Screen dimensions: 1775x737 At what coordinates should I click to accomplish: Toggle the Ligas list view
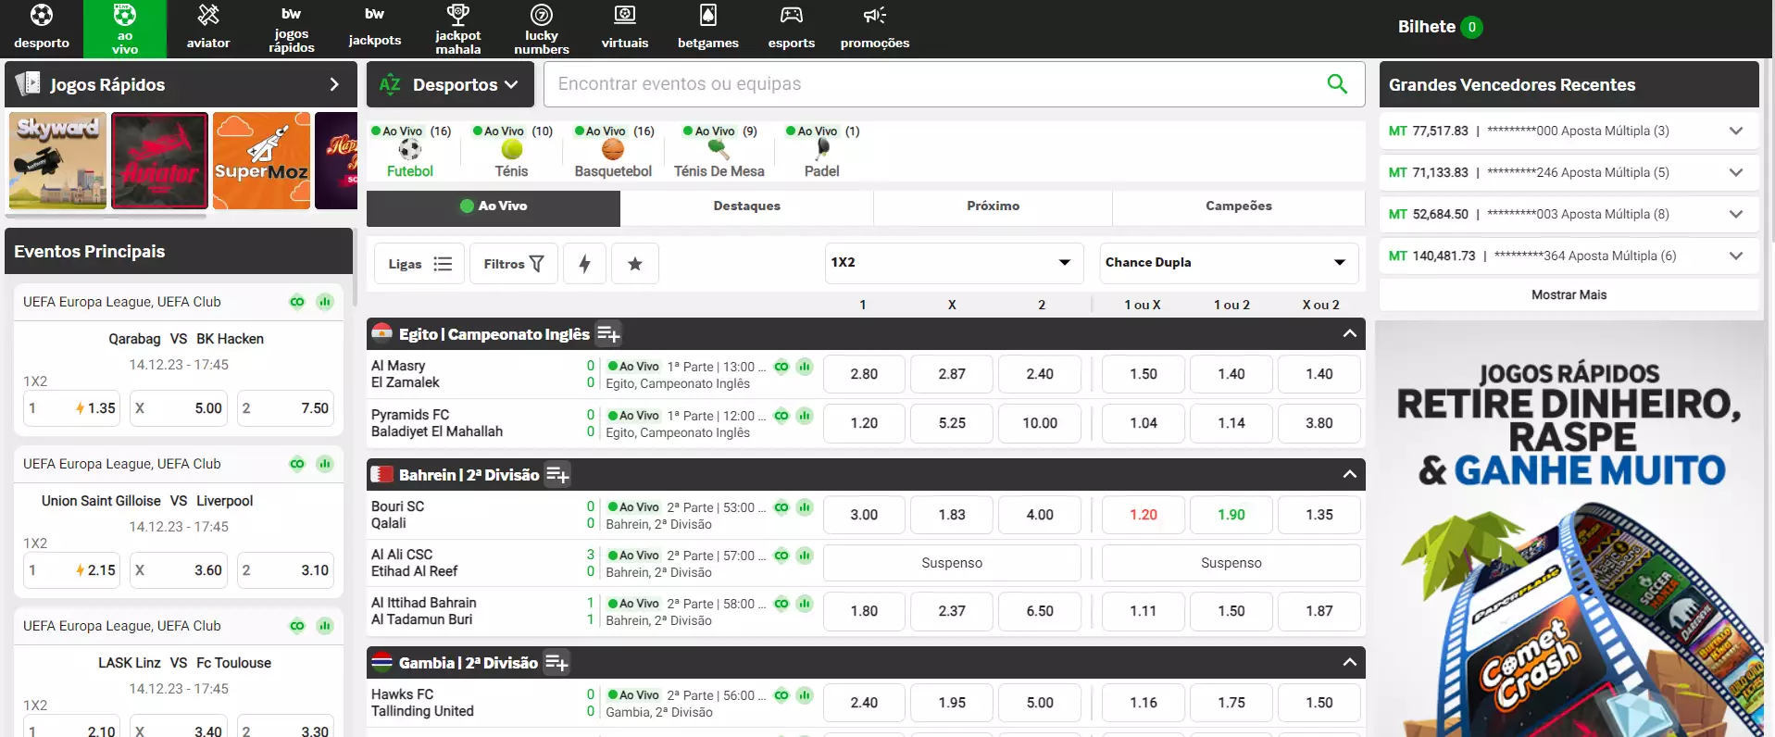(x=419, y=264)
